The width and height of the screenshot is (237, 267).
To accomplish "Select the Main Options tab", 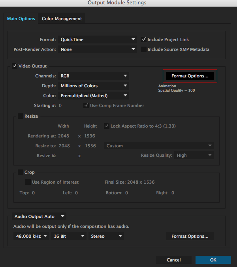I will point(21,19).
